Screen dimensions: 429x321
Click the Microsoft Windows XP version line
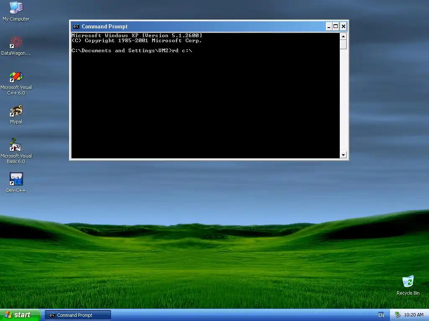(x=137, y=36)
